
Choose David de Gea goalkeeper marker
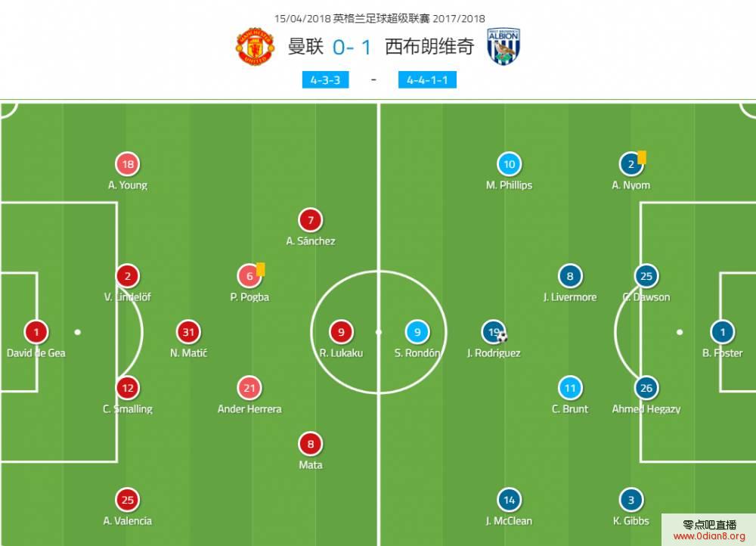coord(36,332)
